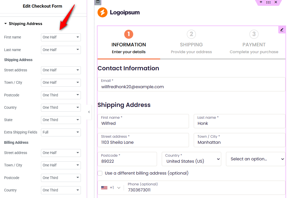The image size is (291, 198).
Task: Click the Logoipsum lightning logo
Action: (103, 12)
